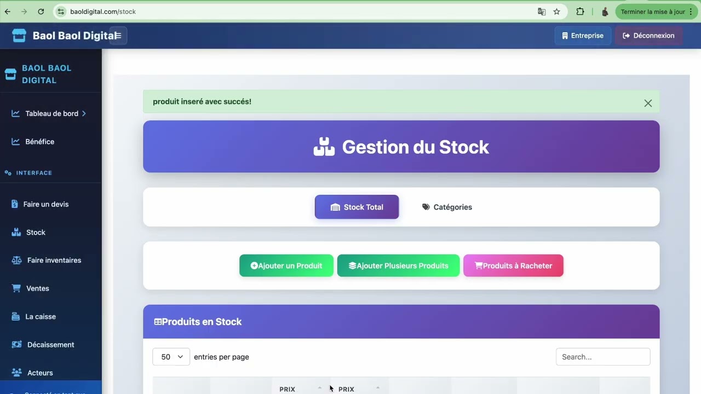This screenshot has height=394, width=701.
Task: Open La caisse in sidebar
Action: (x=41, y=317)
